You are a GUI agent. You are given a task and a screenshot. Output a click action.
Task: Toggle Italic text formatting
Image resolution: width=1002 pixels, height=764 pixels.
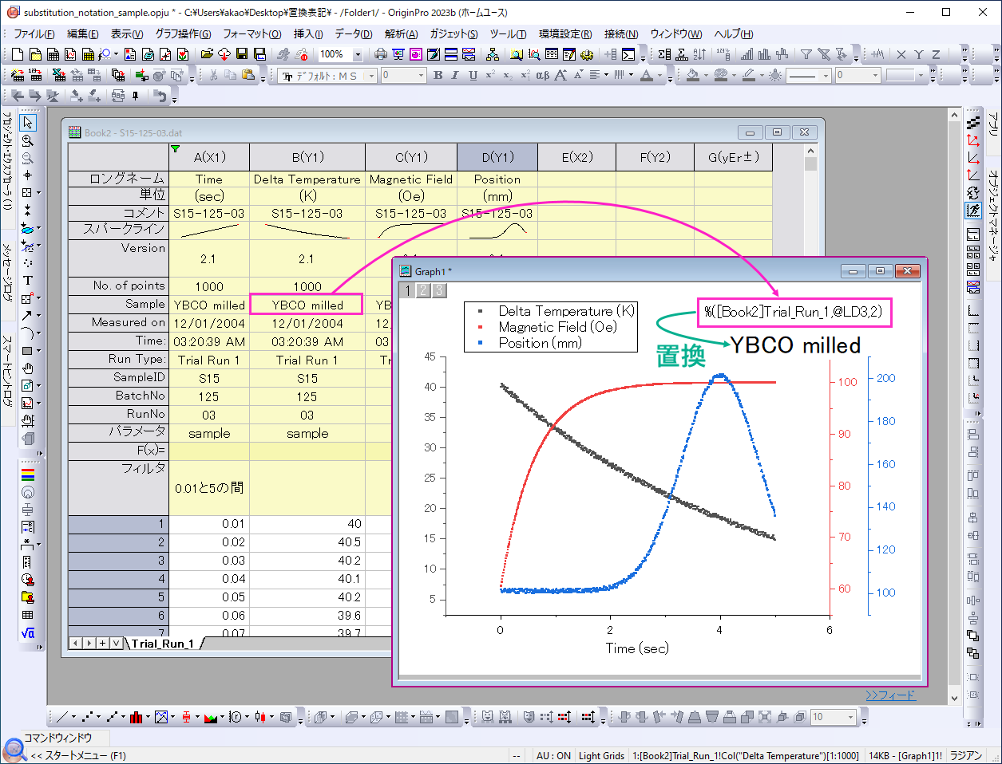[x=455, y=75]
